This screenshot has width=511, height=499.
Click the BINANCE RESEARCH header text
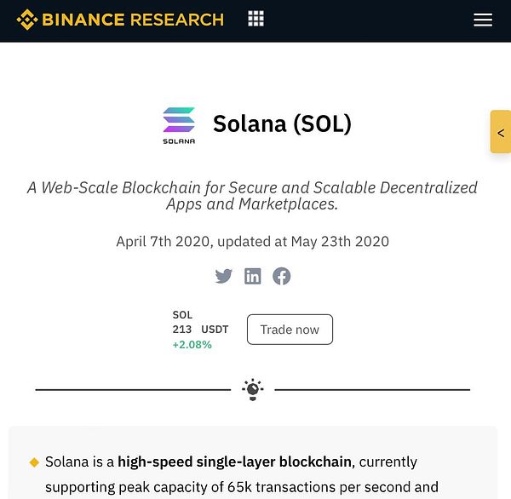(x=133, y=20)
